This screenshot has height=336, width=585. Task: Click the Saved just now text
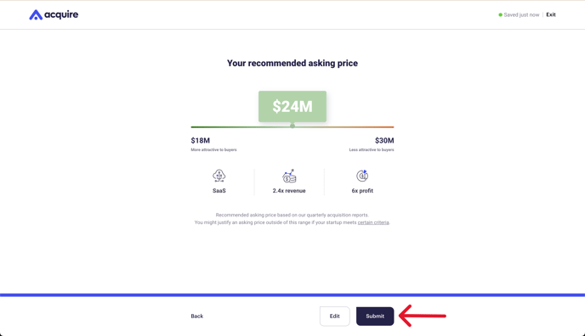point(521,15)
